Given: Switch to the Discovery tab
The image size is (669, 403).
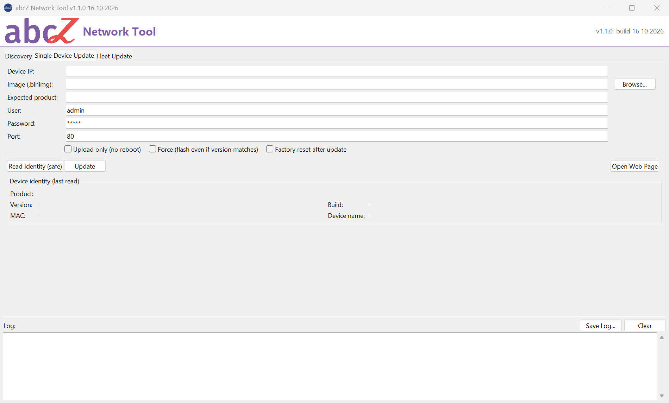Looking at the screenshot, I should [18, 56].
